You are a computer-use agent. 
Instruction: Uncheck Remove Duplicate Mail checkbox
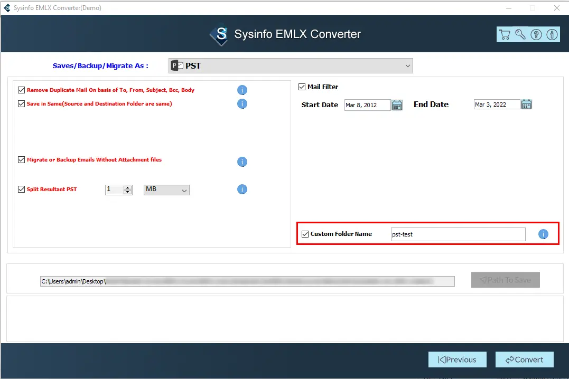[22, 90]
